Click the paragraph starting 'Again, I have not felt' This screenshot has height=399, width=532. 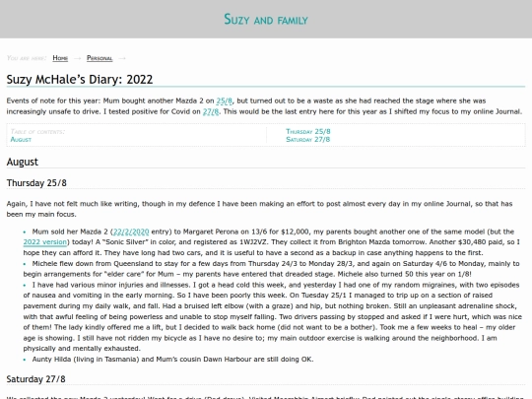259,209
